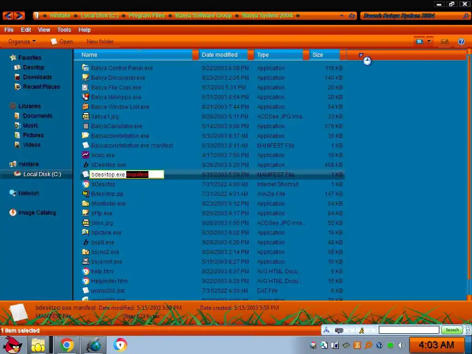Select Image Catalog in the navigation pane
The height and width of the screenshot is (354, 472).
37,212
